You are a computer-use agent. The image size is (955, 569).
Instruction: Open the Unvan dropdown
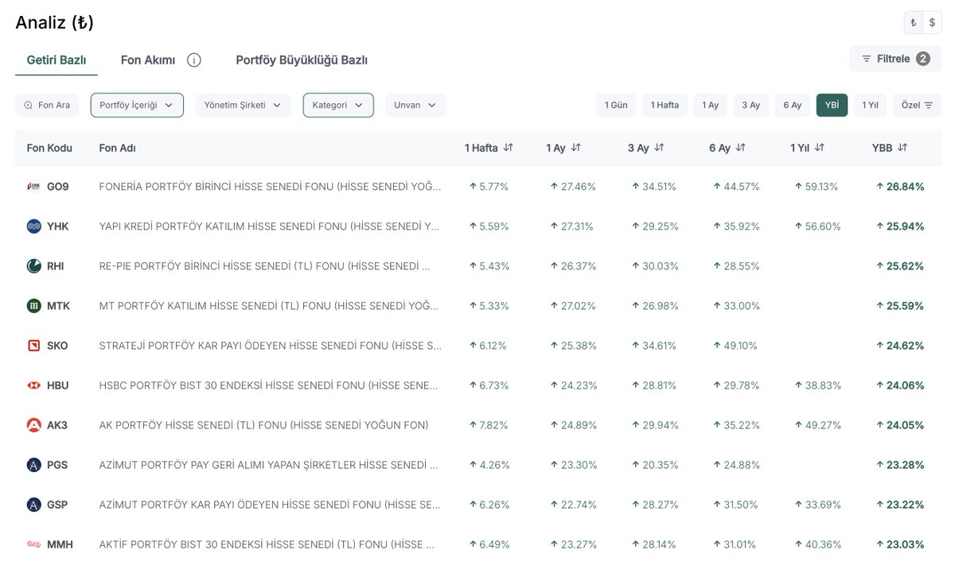(415, 105)
